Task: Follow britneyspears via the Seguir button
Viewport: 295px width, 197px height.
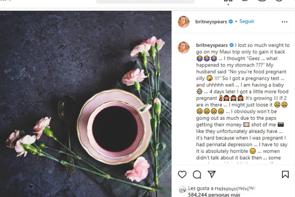Action: 246,21
